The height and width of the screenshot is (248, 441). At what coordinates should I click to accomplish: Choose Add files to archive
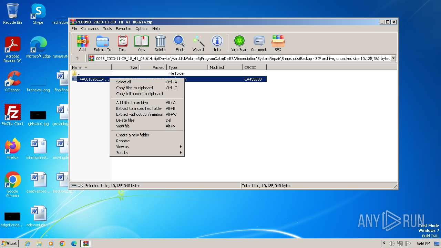(x=147, y=103)
